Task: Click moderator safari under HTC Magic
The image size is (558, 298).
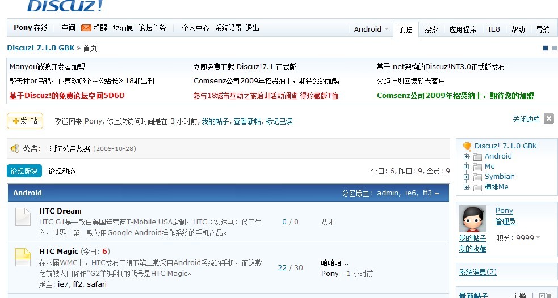Action: (x=97, y=284)
